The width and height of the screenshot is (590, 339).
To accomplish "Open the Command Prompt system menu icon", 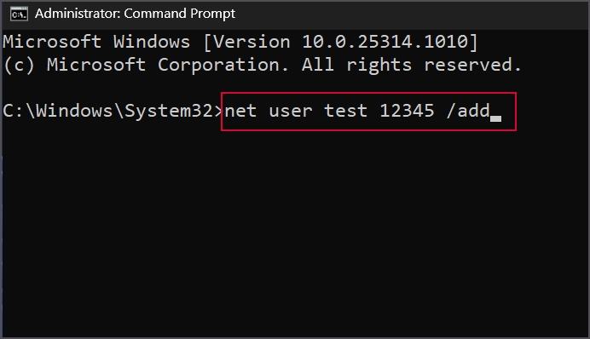I will [x=19, y=14].
